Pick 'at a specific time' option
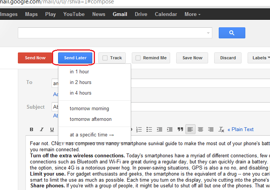 pos(95,135)
